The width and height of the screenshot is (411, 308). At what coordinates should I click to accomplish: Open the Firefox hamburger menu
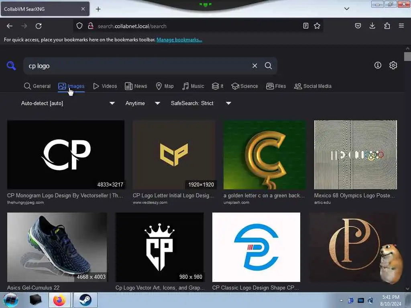[x=401, y=26]
